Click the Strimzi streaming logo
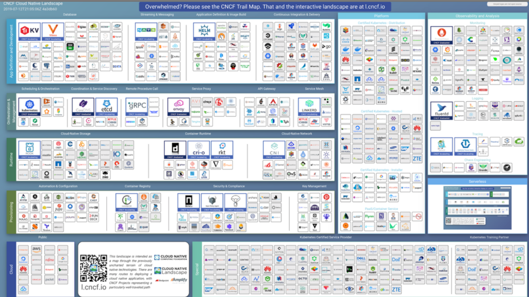 click(163, 76)
